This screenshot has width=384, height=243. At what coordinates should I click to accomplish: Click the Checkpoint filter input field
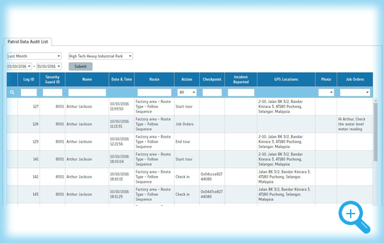click(212, 92)
